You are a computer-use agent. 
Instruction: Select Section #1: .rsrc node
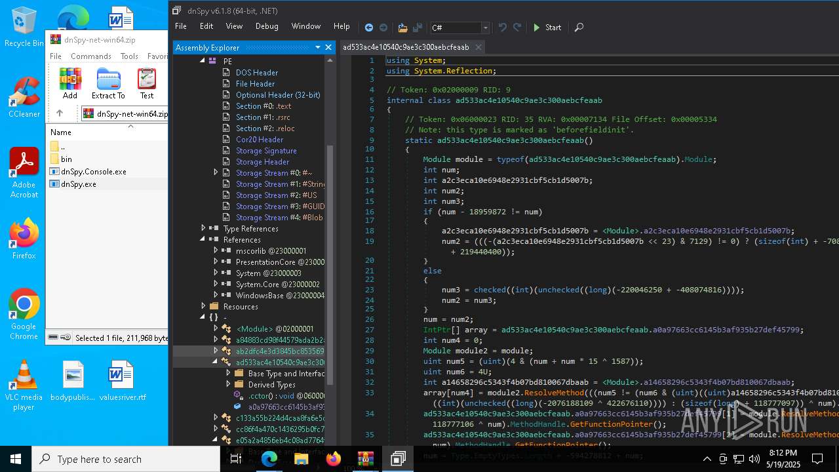tap(262, 117)
